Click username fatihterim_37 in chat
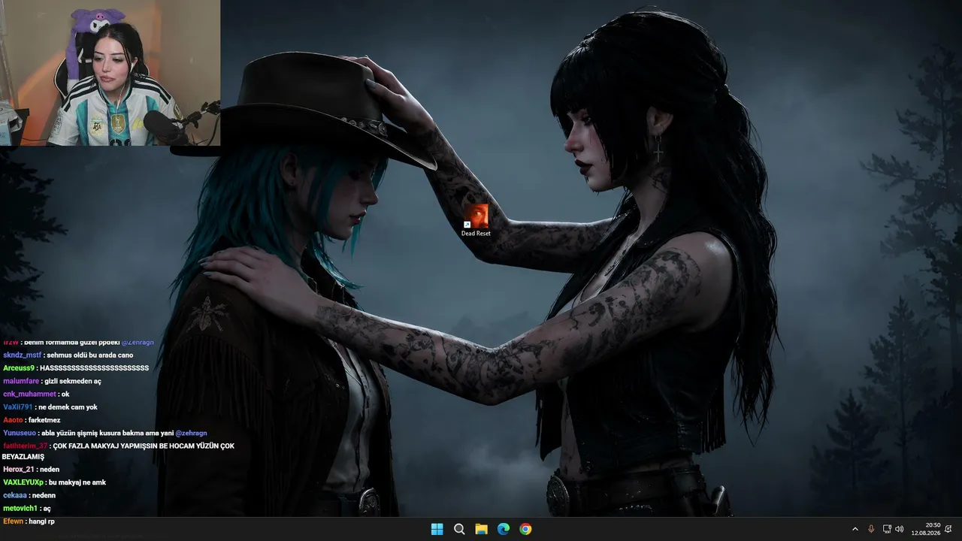The height and width of the screenshot is (541, 962). point(25,446)
